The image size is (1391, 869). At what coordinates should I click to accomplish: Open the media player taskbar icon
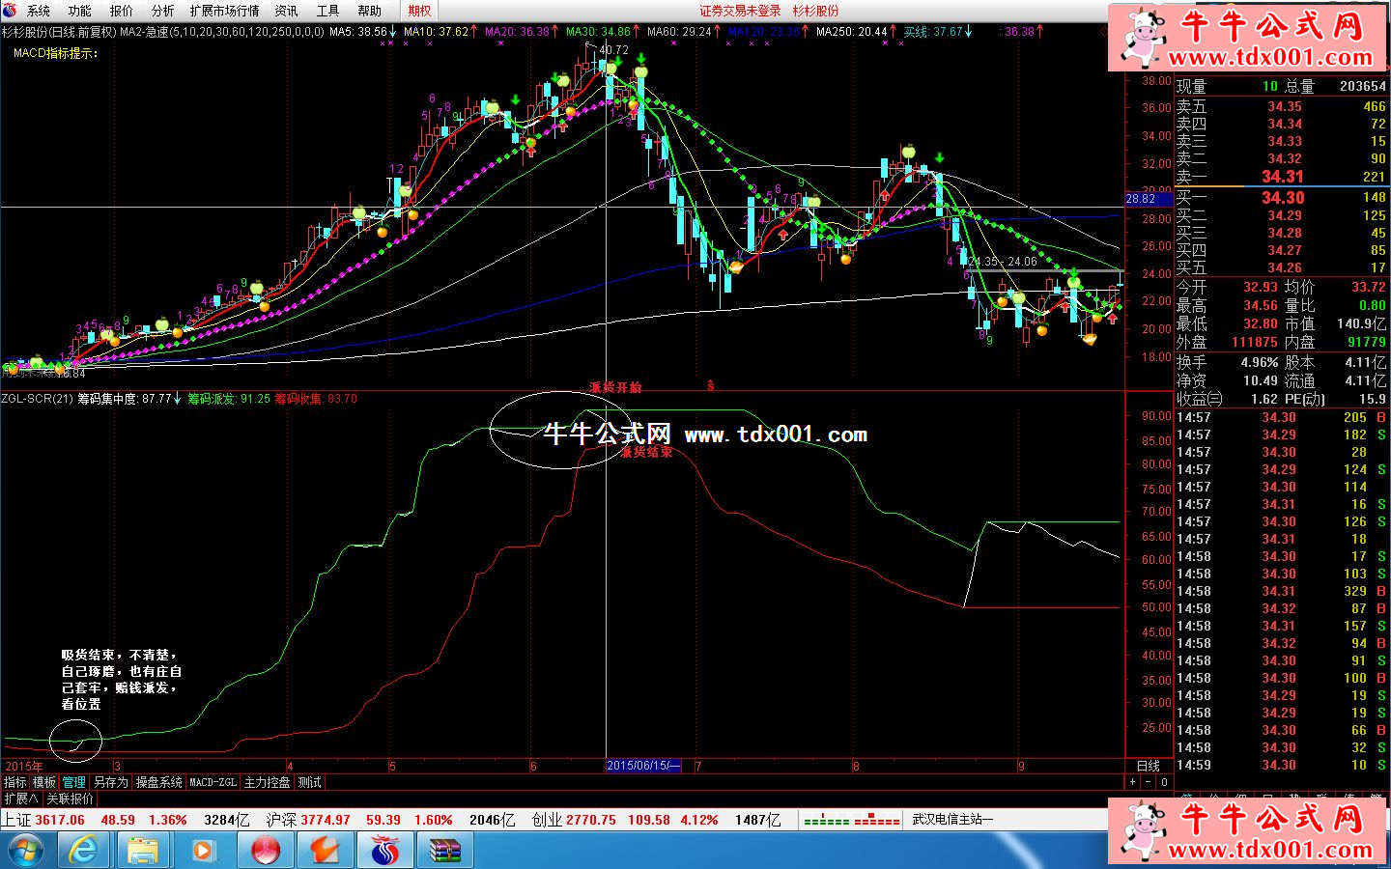point(203,851)
